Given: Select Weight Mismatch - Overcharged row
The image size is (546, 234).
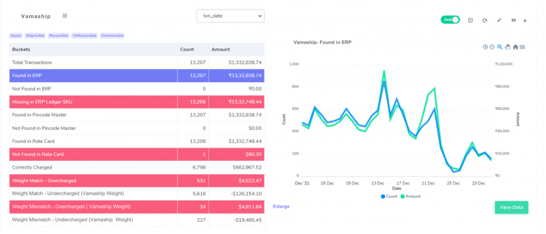Looking at the screenshot, I should click(x=137, y=206).
